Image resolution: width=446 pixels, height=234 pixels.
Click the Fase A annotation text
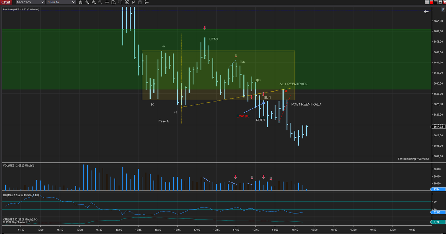[x=164, y=121]
